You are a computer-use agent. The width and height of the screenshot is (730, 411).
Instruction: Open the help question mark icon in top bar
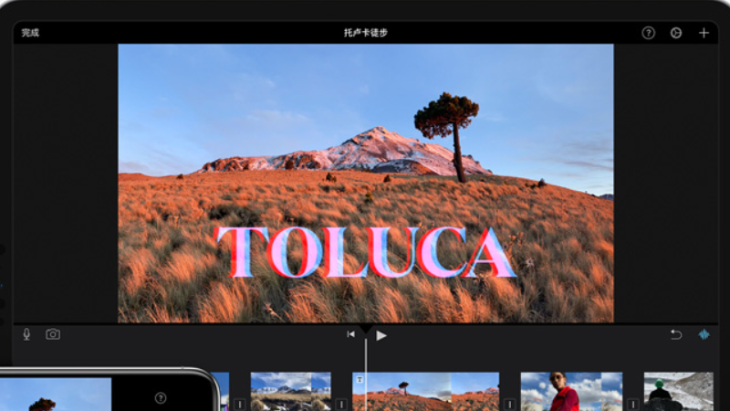648,33
